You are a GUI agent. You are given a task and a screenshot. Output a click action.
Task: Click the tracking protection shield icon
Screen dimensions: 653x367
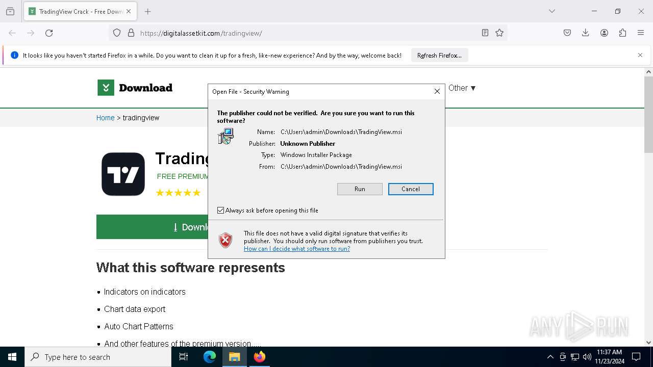click(117, 33)
